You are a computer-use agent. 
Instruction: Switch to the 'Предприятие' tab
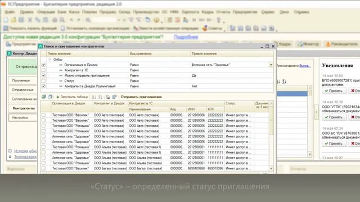(21, 44)
